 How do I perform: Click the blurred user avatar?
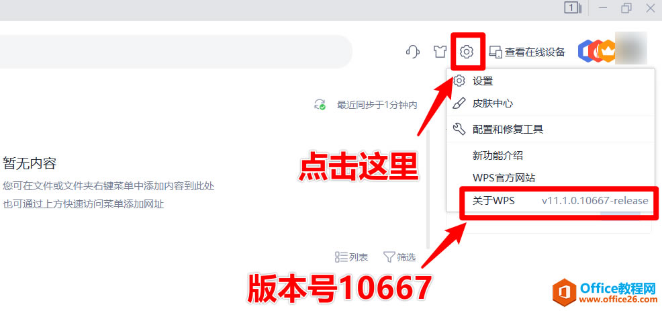(630, 48)
